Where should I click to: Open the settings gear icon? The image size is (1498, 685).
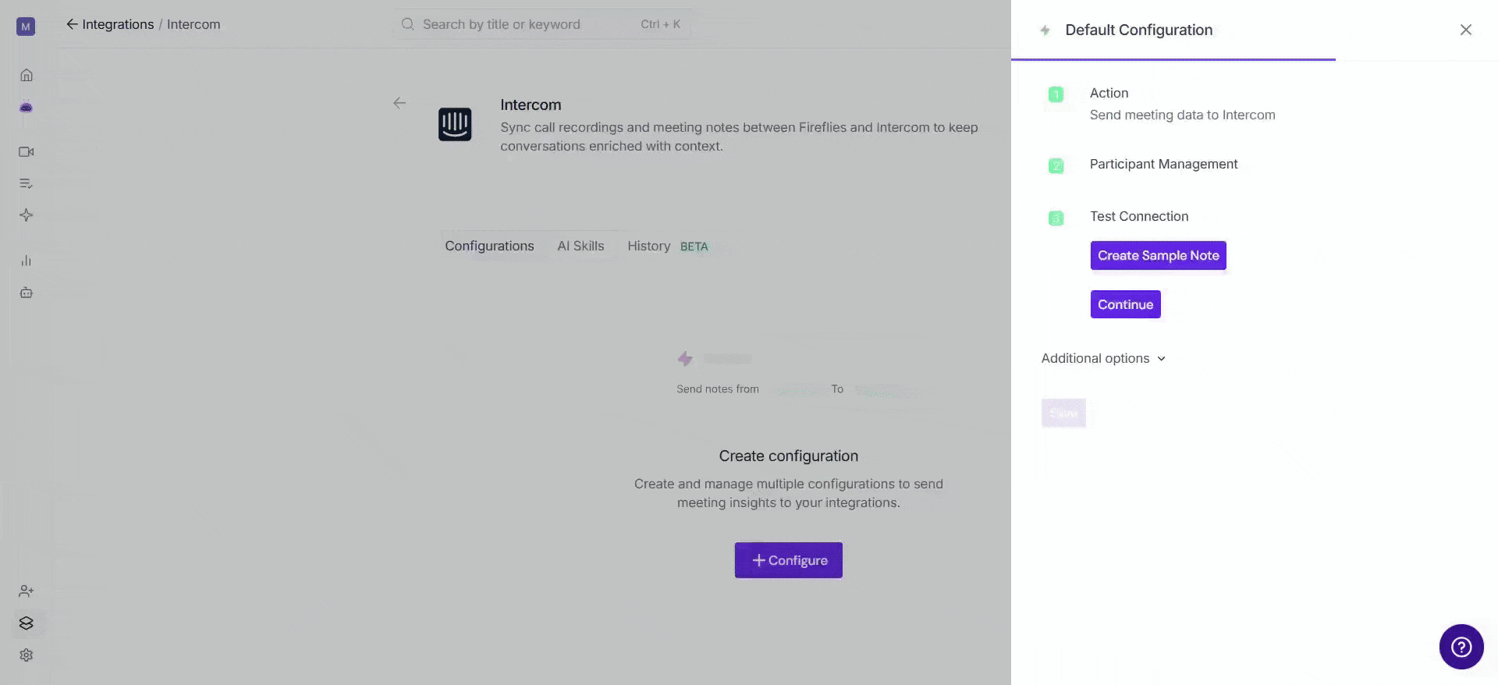point(27,655)
